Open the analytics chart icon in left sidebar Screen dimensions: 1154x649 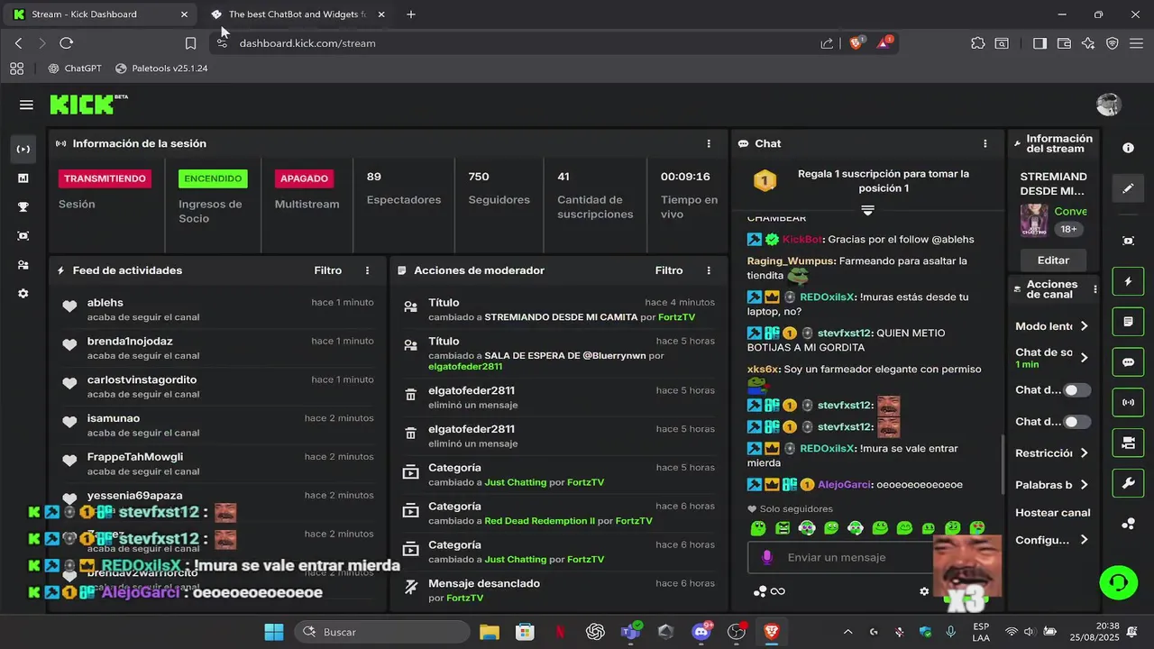pyautogui.click(x=23, y=178)
